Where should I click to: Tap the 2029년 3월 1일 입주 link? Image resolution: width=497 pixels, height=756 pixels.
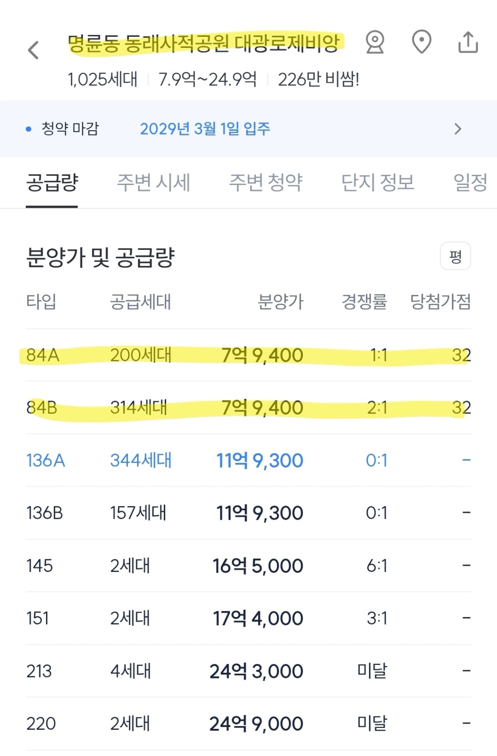coord(205,129)
